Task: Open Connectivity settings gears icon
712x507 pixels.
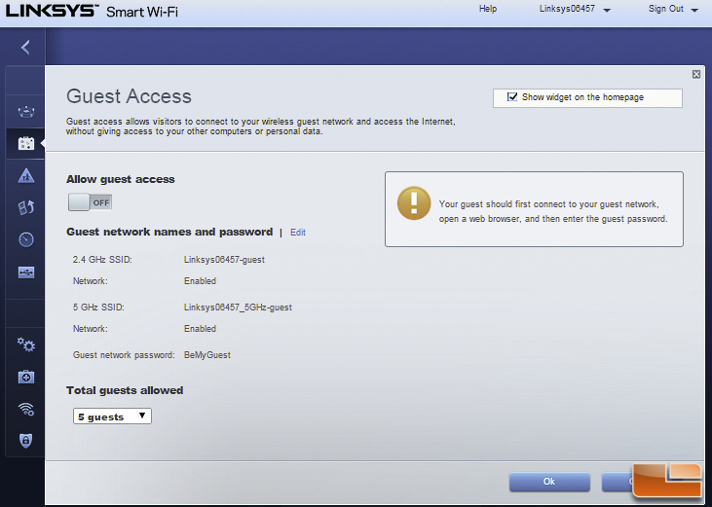Action: [26, 345]
